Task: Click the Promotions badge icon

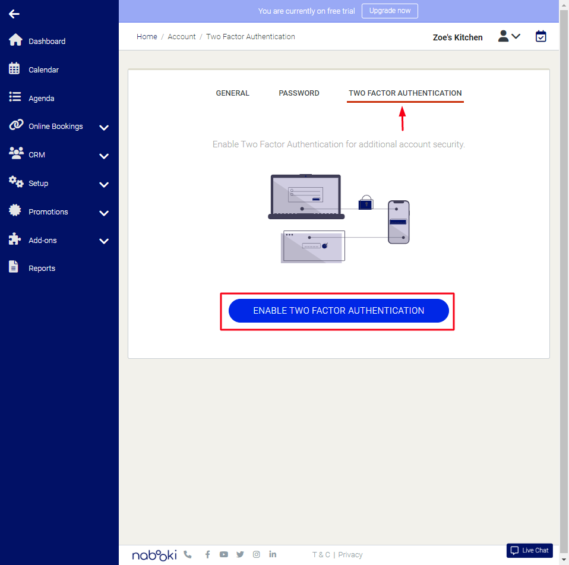Action: (15, 210)
